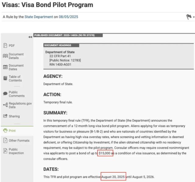The image size is (195, 182).
Task: Click the Table of Contents icon
Action: click(5, 78)
